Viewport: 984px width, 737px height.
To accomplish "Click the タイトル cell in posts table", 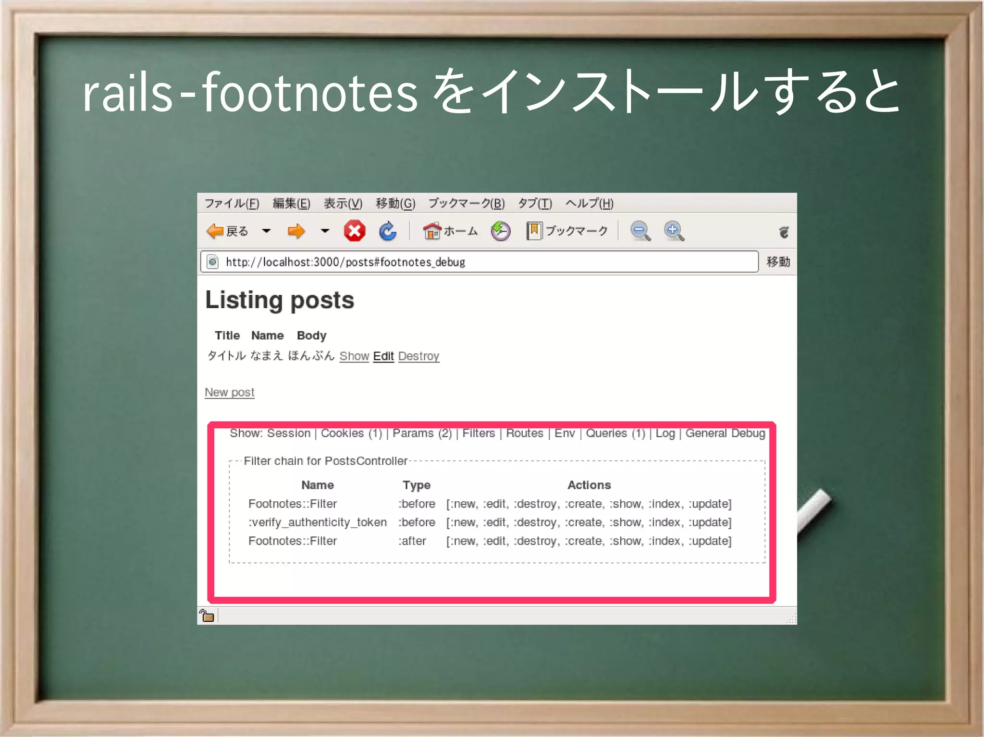I will 226,356.
